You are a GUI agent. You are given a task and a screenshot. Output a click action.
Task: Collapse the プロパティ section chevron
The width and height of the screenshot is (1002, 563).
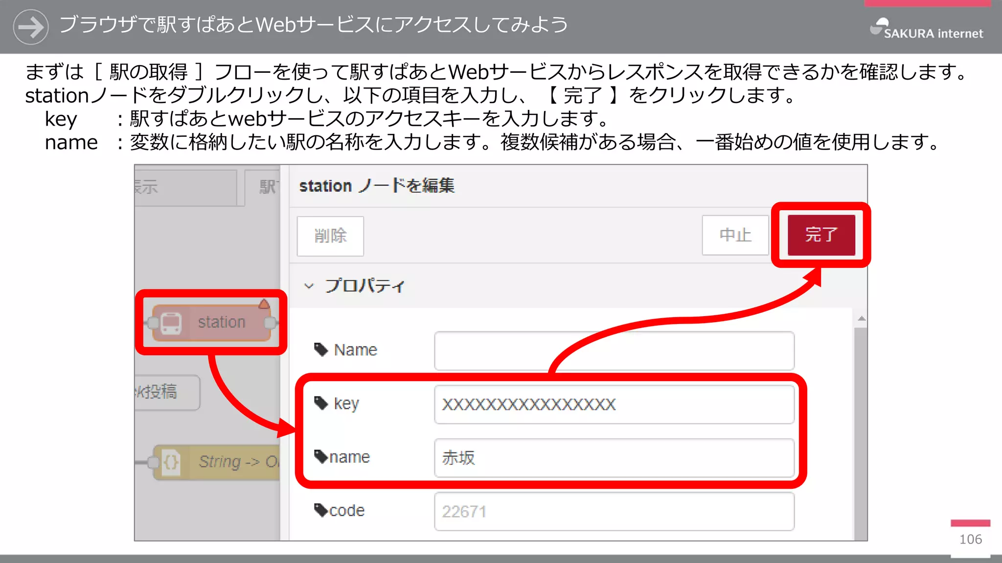(x=309, y=286)
